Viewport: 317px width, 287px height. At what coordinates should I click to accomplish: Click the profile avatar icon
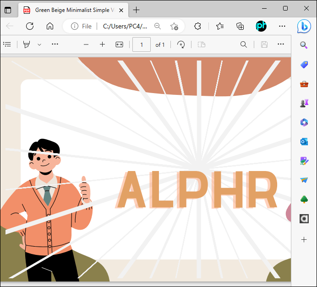click(x=261, y=26)
